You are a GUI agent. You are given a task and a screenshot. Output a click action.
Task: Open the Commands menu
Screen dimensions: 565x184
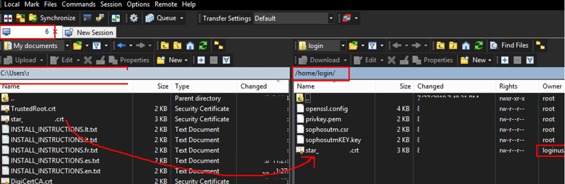click(79, 4)
